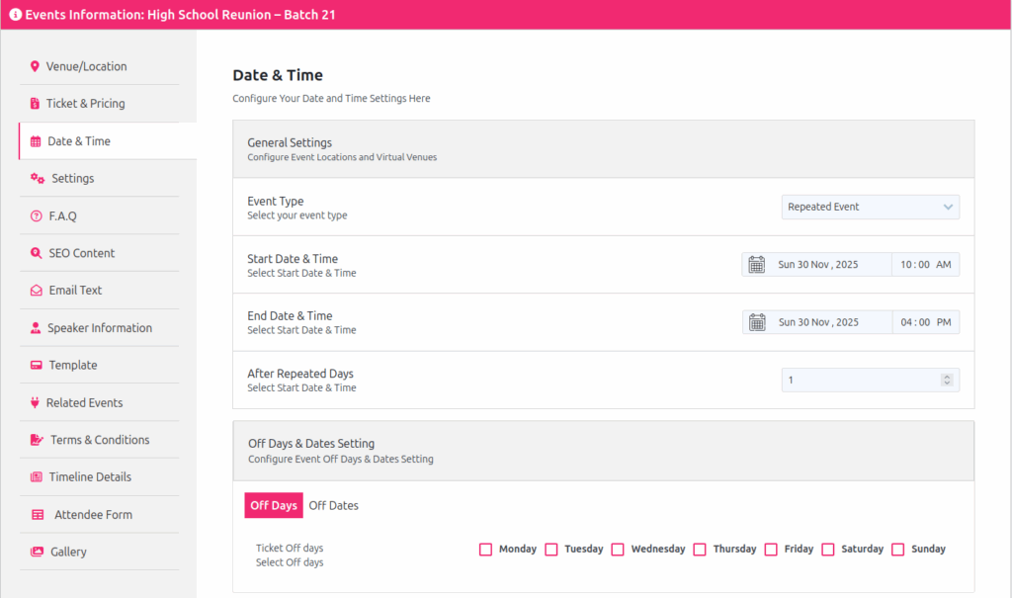Image resolution: width=1012 pixels, height=598 pixels.
Task: Click the Start Date field Sun 30 Nov, 2025
Action: pyautogui.click(x=817, y=264)
